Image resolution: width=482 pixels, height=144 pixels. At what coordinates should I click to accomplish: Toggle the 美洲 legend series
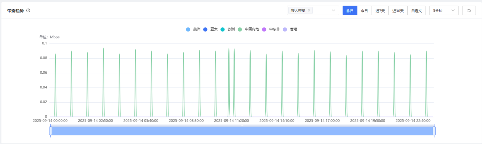pyautogui.click(x=193, y=29)
